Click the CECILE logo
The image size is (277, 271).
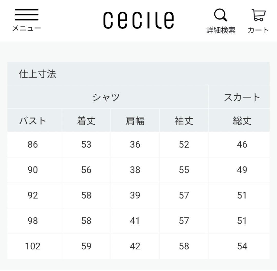point(138,18)
